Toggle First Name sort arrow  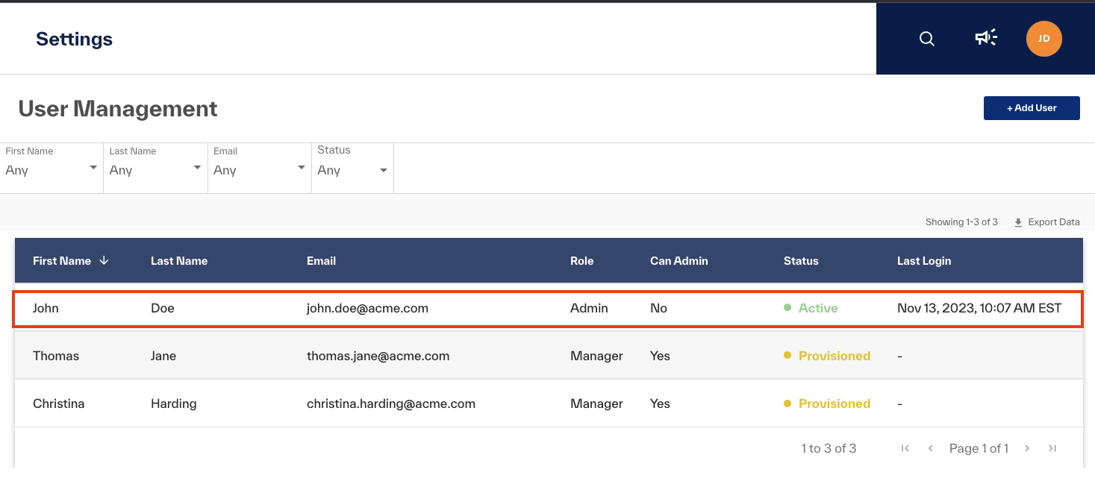coord(104,261)
